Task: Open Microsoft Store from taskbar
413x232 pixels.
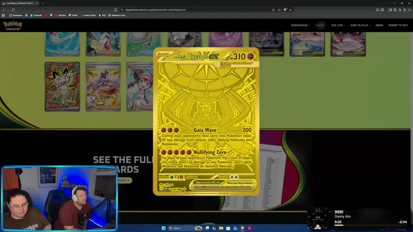Action: (x=228, y=228)
